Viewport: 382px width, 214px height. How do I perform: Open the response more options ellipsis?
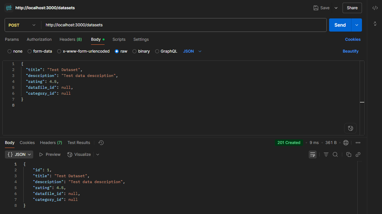click(x=358, y=143)
